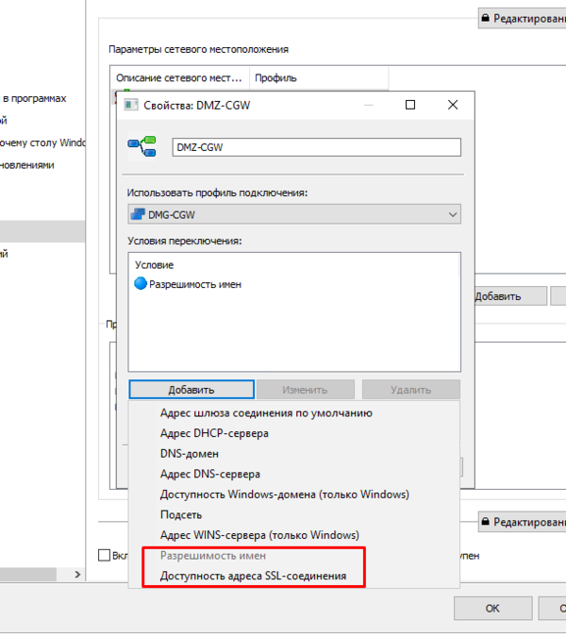Click the disabled Изменить button
This screenshot has height=637, width=566.
pyautogui.click(x=306, y=390)
